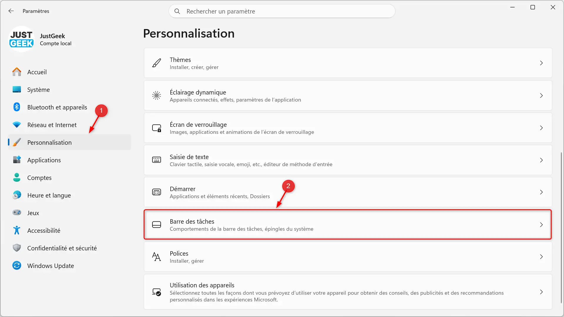Click the Démarrer start menu icon
The width and height of the screenshot is (564, 317).
[157, 192]
